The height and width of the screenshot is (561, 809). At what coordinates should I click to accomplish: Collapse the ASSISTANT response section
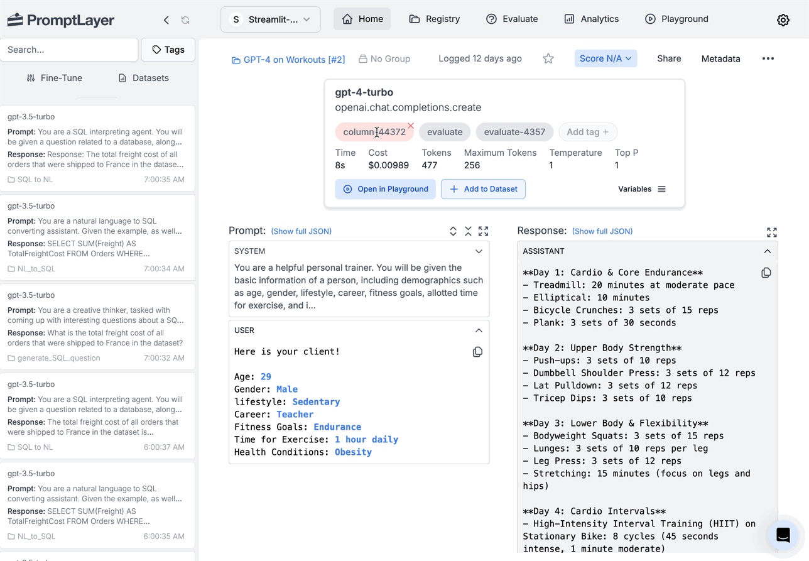pyautogui.click(x=767, y=251)
